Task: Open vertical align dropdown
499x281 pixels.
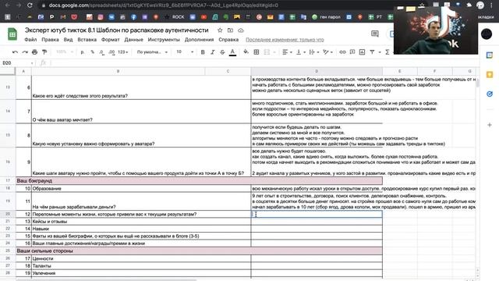Action: (301, 52)
